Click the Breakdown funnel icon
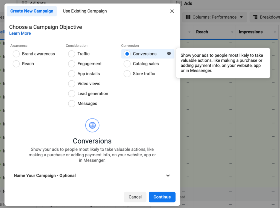This screenshot has height=208, width=280. 256,17
